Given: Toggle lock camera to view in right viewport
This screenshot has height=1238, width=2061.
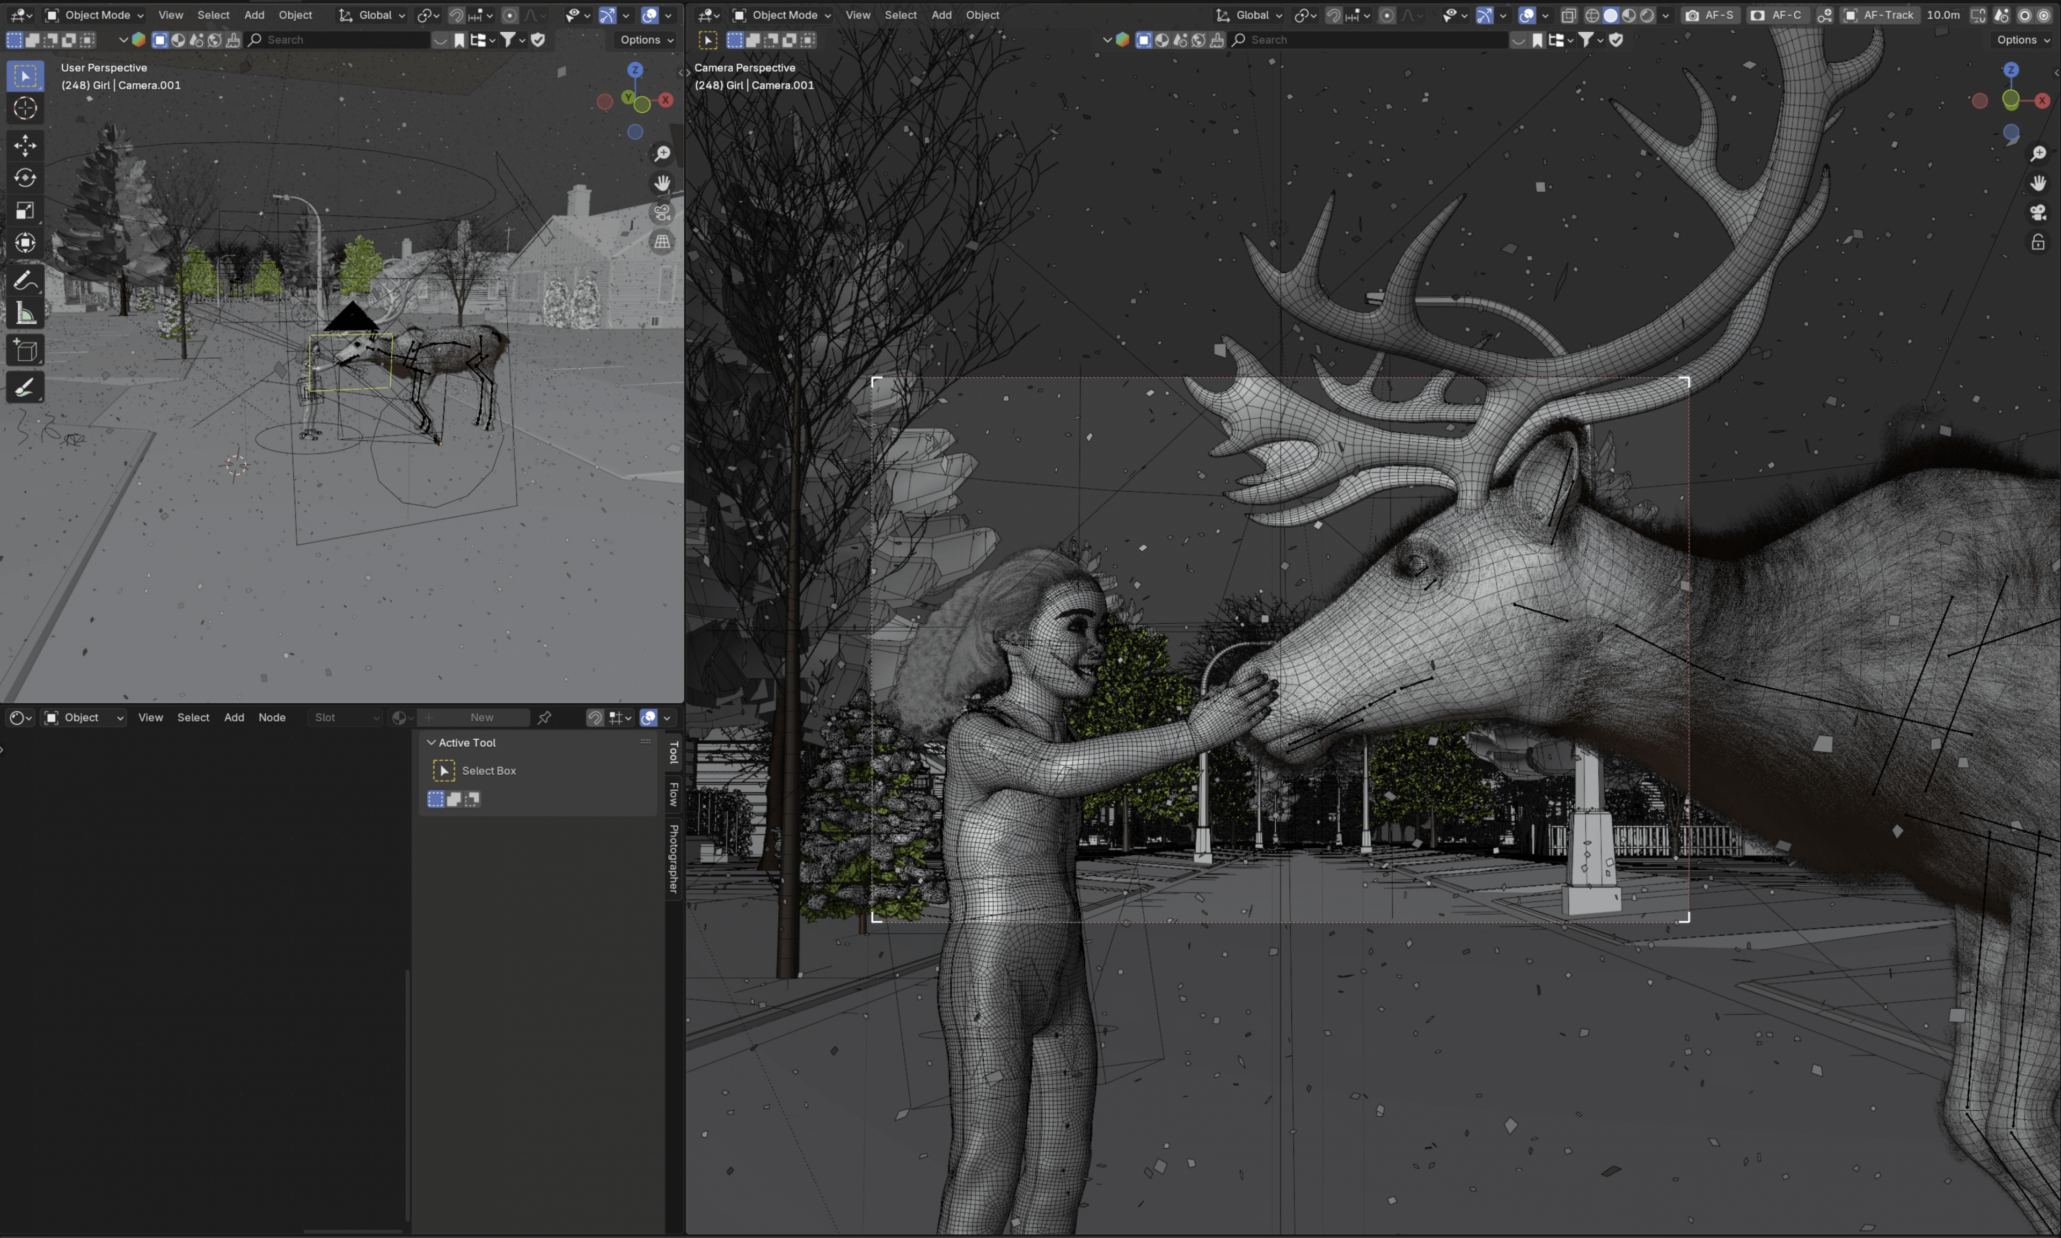Looking at the screenshot, I should (2038, 242).
